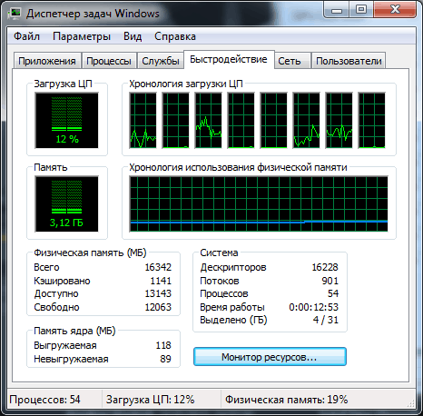Switch to the Приложения tab
The height and width of the screenshot is (416, 423).
pyautogui.click(x=47, y=61)
